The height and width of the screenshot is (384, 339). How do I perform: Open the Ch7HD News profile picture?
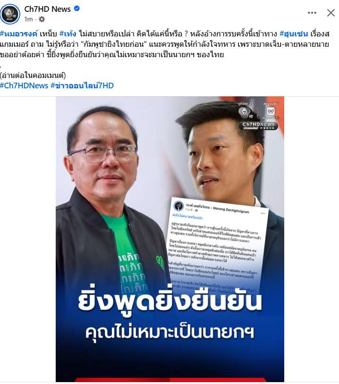[x=10, y=14]
